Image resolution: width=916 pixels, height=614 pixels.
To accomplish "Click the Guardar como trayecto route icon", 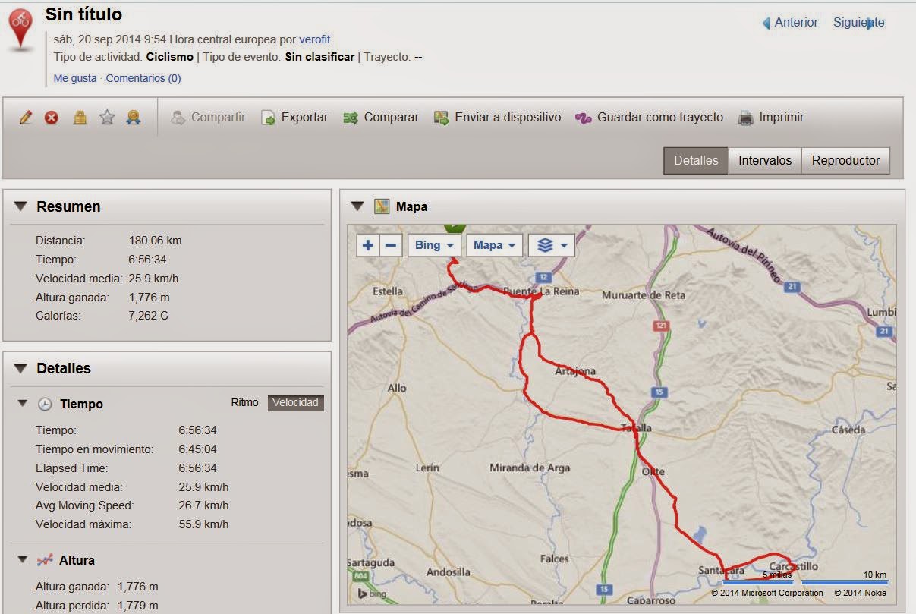I will (583, 118).
